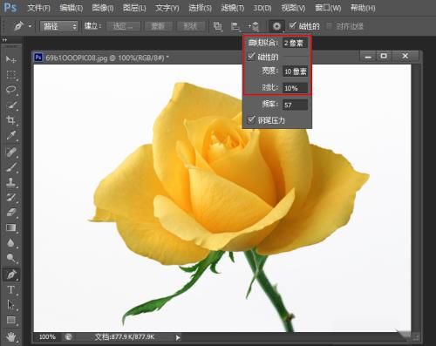
Task: Select the Hand tool
Action: [x=11, y=336]
